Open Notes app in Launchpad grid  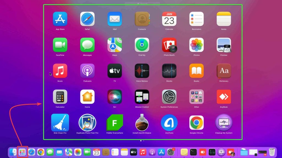[x=224, y=19]
